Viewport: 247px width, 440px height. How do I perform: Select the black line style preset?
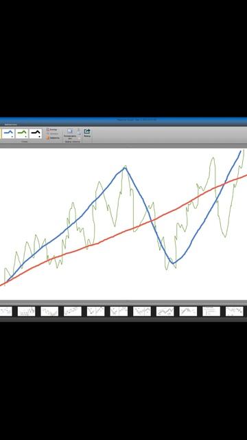pos(36,133)
